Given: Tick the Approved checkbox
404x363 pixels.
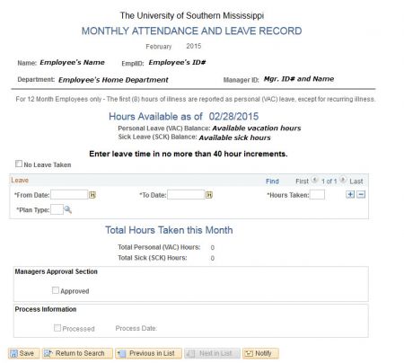Looking at the screenshot, I should (56, 290).
